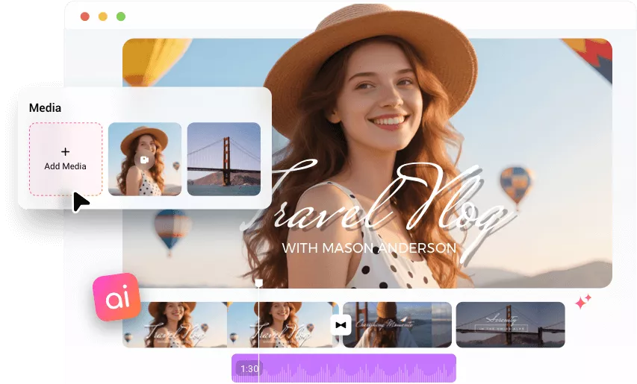Click the 1:30 time label on audio track
This screenshot has width=637, height=384.
click(x=249, y=368)
